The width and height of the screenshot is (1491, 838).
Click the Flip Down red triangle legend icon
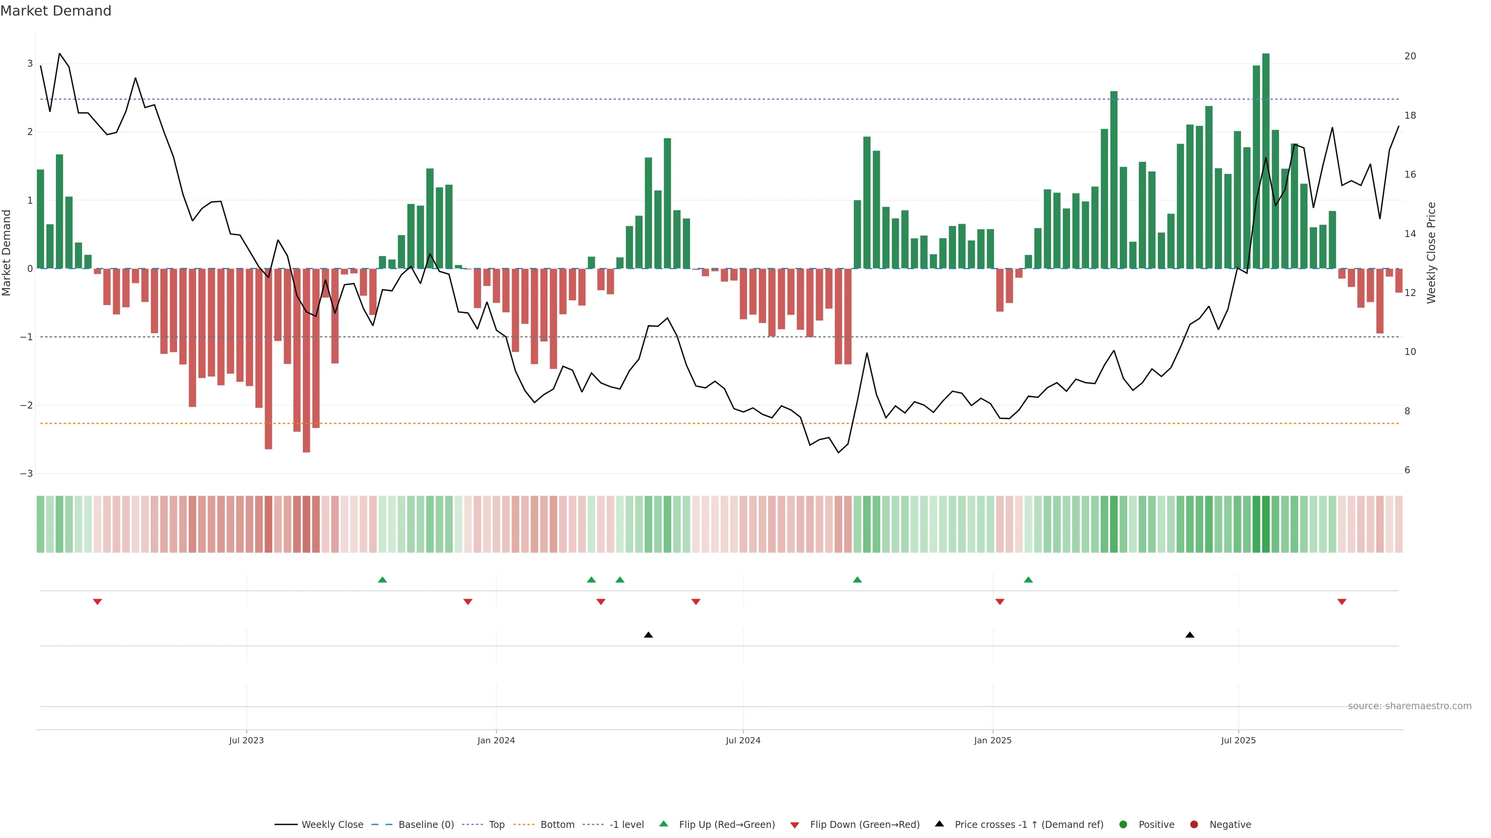coord(795,825)
